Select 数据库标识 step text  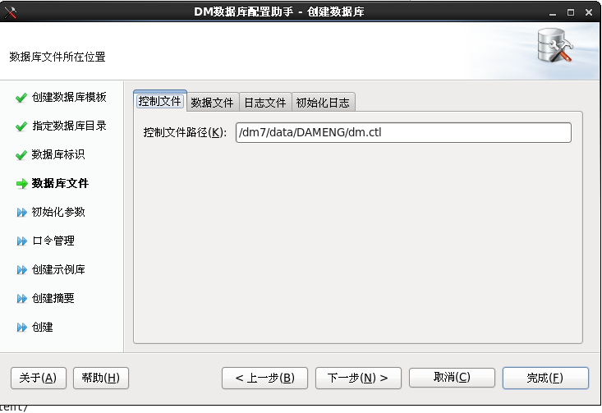tap(58, 154)
